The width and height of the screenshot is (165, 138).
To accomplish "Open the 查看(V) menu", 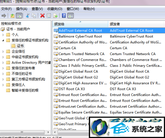I will click(x=37, y=9).
